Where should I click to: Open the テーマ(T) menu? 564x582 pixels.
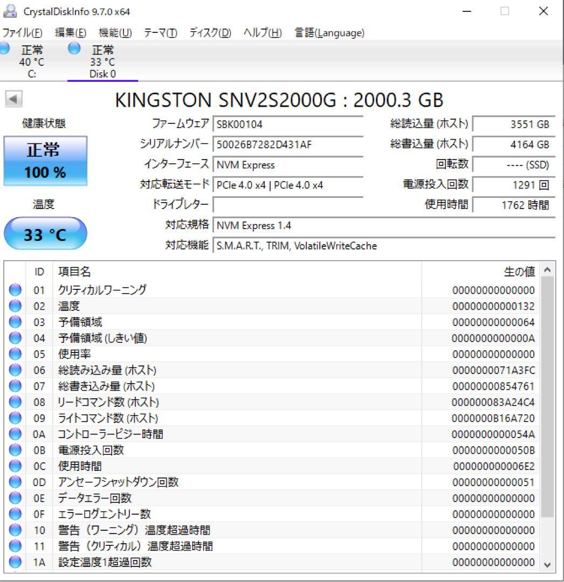160,33
